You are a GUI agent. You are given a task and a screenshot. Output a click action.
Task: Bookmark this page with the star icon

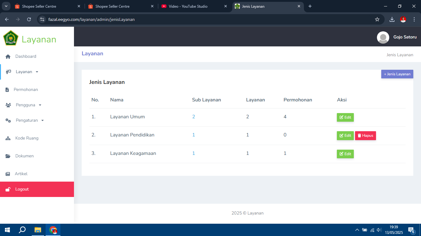(x=377, y=19)
